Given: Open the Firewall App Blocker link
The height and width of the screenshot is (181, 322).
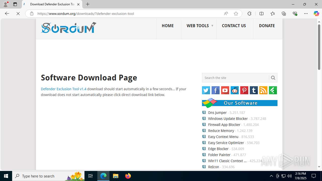Looking at the screenshot, I should click(x=224, y=125).
